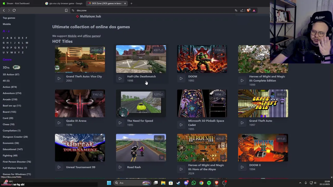The height and width of the screenshot is (187, 333).
Task: Play Grand Theft Auto: Vice City
Action: tap(59, 78)
